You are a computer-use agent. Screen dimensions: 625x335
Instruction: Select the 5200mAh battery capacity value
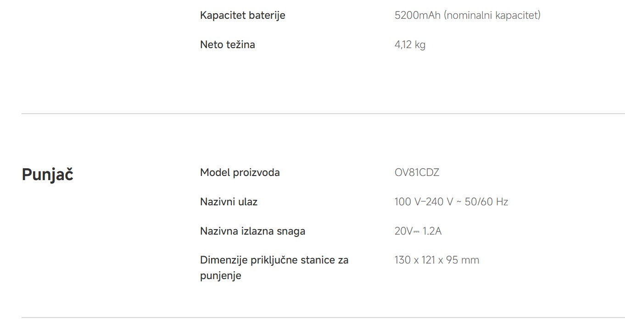tap(417, 15)
